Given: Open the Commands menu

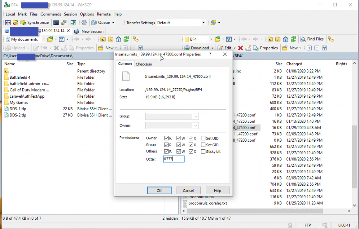Looking at the screenshot, I should [x=51, y=14].
